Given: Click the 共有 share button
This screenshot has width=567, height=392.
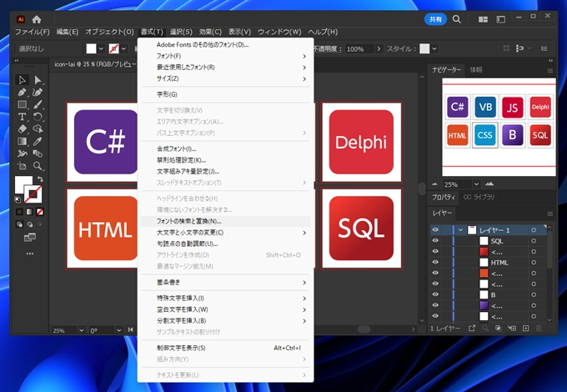Looking at the screenshot, I should pyautogui.click(x=435, y=18).
